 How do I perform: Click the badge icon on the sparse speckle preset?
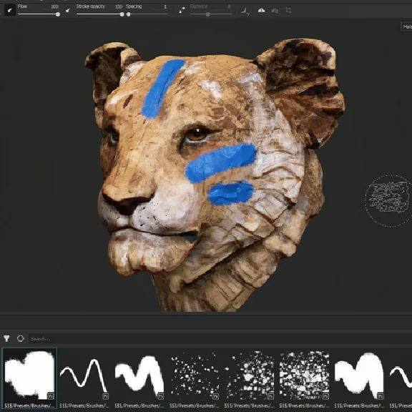tap(216, 396)
